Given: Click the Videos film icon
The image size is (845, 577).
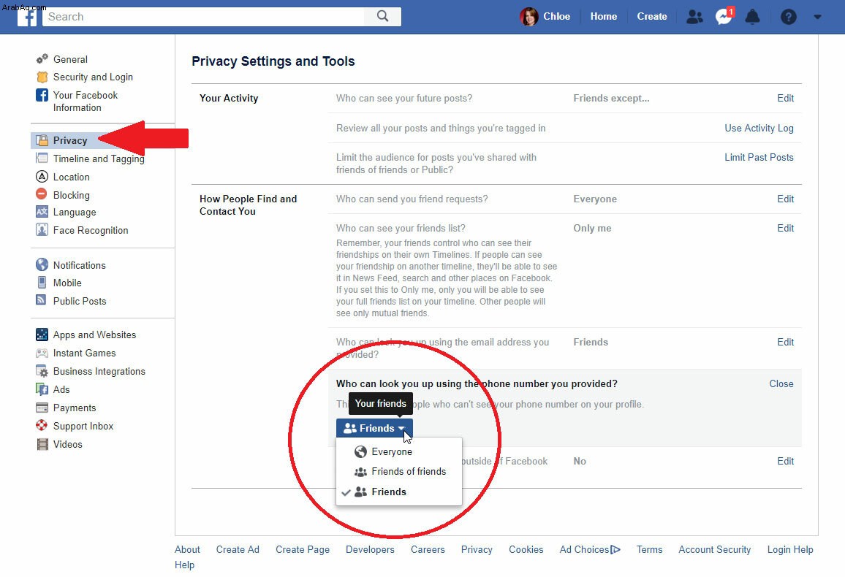Looking at the screenshot, I should coord(42,444).
